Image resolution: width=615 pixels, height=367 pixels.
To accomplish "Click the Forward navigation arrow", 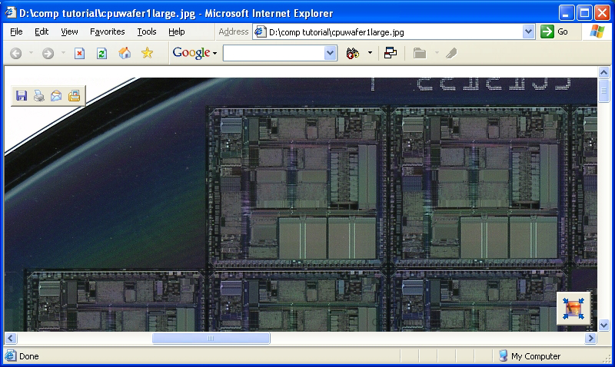I will (48, 53).
